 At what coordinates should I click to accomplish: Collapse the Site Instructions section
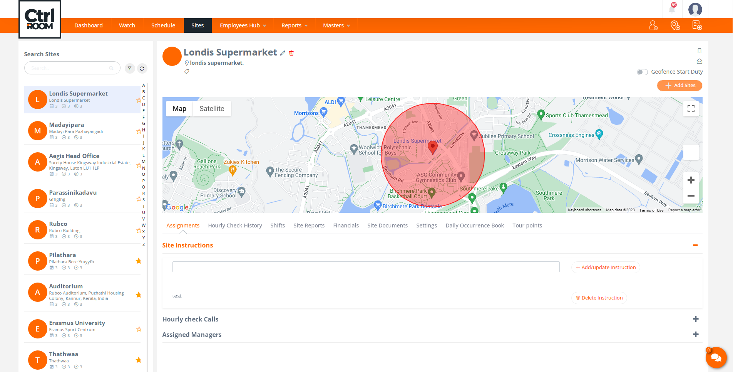click(695, 245)
